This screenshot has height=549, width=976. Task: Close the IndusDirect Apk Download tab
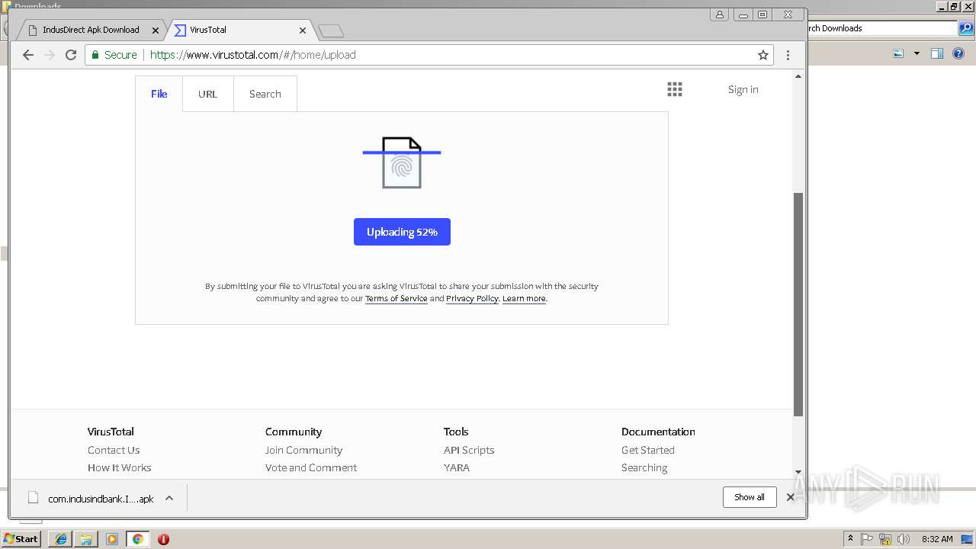coord(156,30)
